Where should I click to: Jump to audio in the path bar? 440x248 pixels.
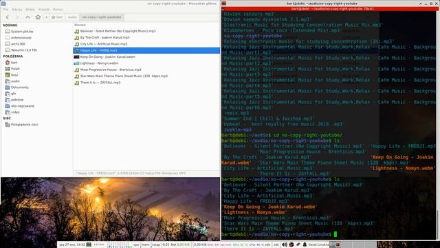72,17
